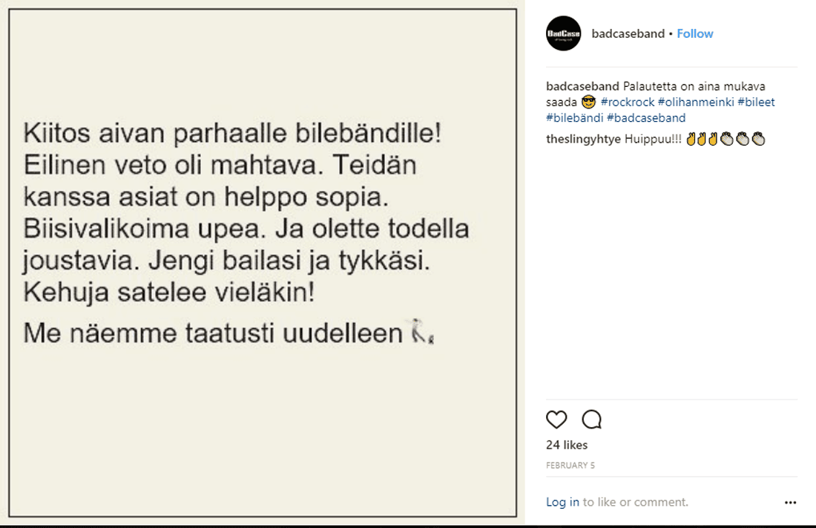Open badcaseband username in the post header
Viewport: 816px width, 528px height.
(x=628, y=33)
